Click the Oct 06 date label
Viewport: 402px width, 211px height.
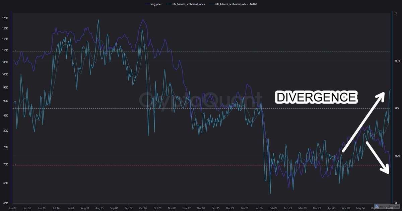coord(142,208)
